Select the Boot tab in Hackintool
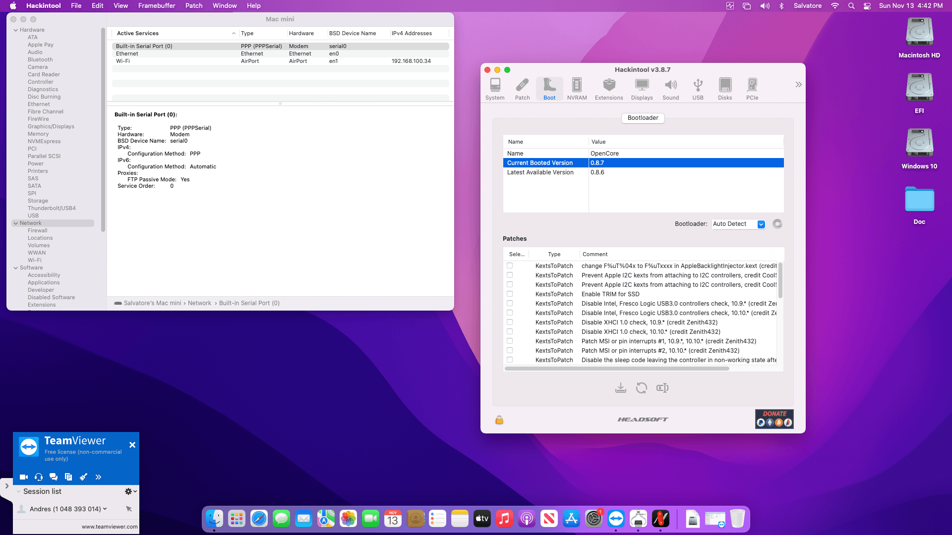 [549, 89]
